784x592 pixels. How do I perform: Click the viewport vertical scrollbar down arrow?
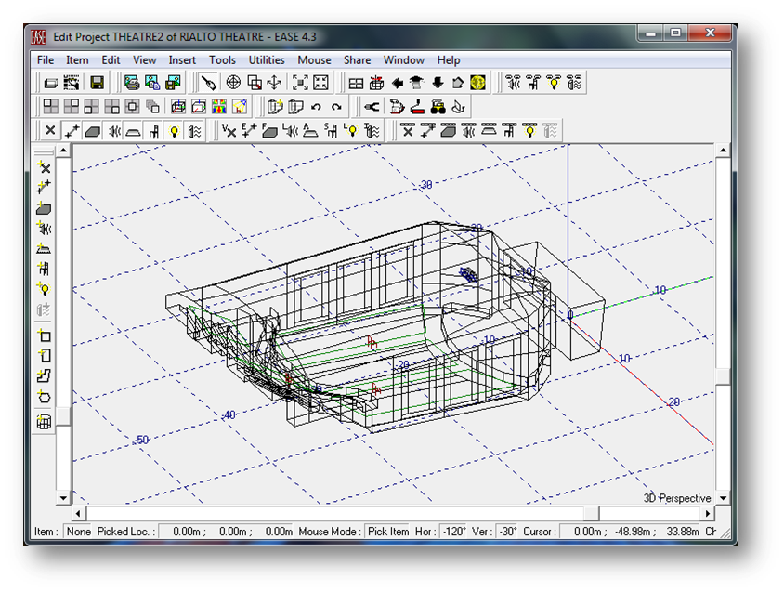(x=723, y=498)
